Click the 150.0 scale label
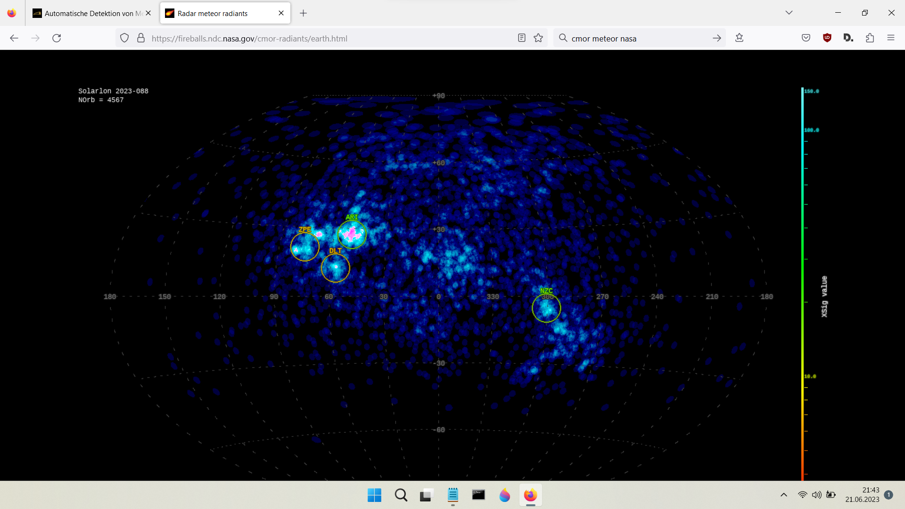This screenshot has height=509, width=905. (812, 91)
